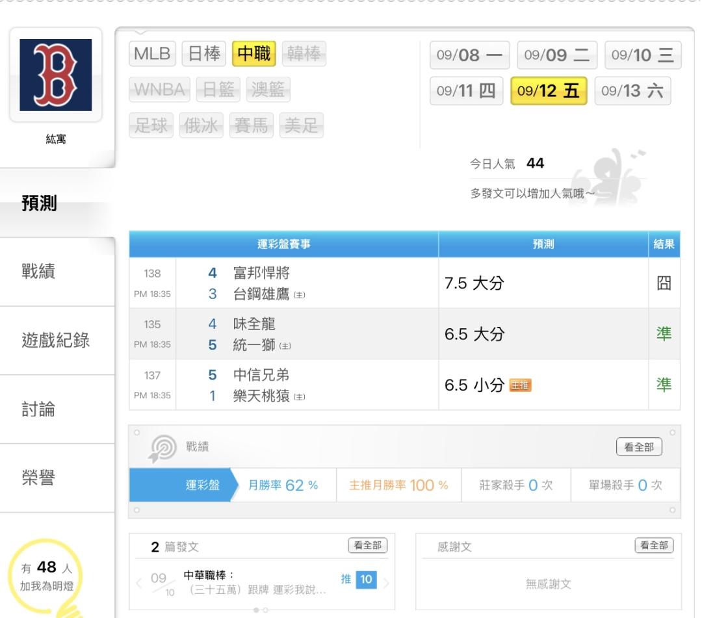Click the 有 48 人 follower lightbulb

[x=47, y=576]
